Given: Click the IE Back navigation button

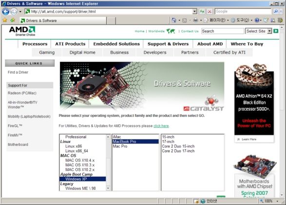Looking at the screenshot, I should pos(6,12).
